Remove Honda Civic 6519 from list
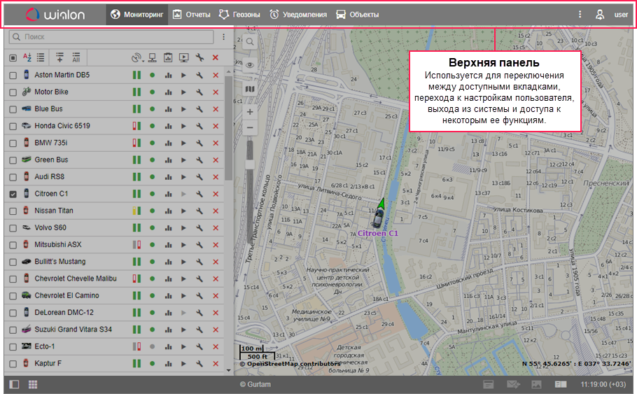The height and width of the screenshot is (394, 637). pyautogui.click(x=216, y=127)
